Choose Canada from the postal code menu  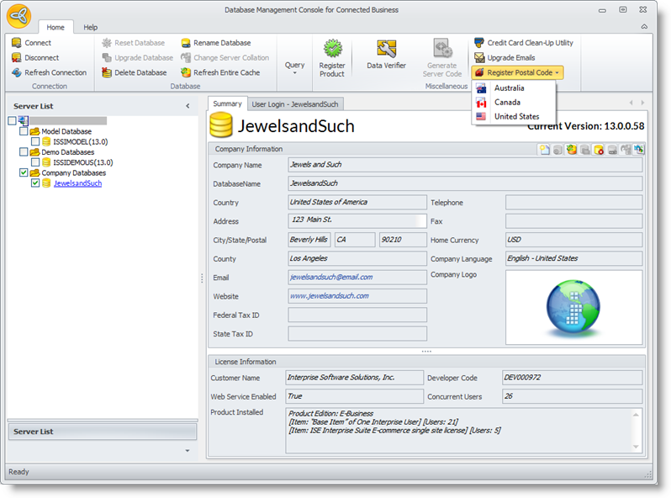(507, 103)
